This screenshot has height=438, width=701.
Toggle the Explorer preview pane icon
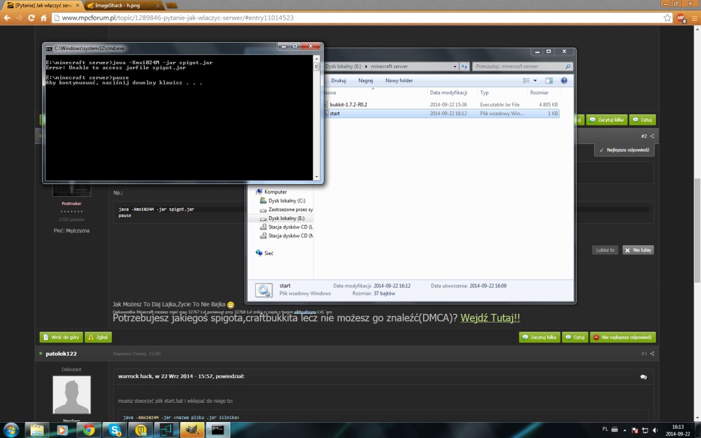(x=549, y=80)
